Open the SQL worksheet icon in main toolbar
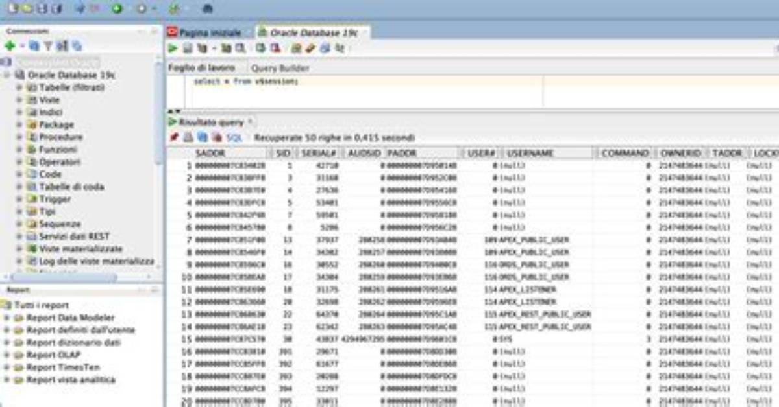Viewport: 779px width, 407px height. click(x=175, y=8)
